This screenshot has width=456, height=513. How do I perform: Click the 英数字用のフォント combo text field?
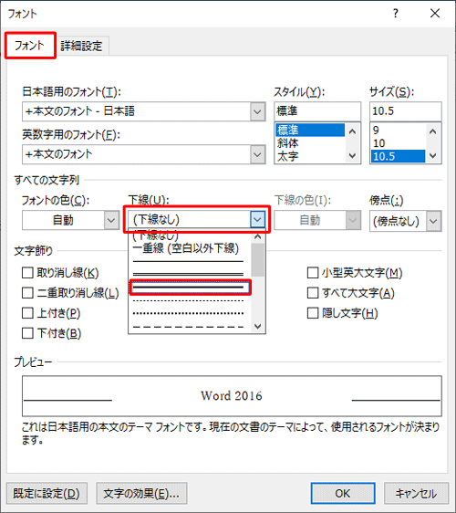coord(137,154)
